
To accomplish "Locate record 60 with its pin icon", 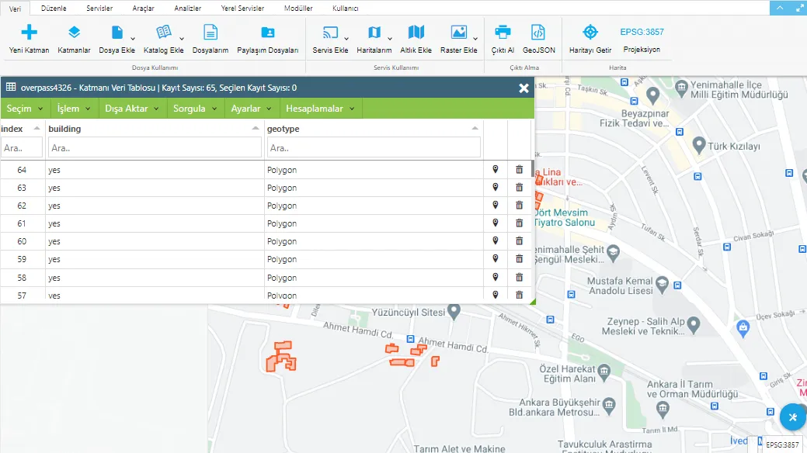I will pyautogui.click(x=496, y=240).
